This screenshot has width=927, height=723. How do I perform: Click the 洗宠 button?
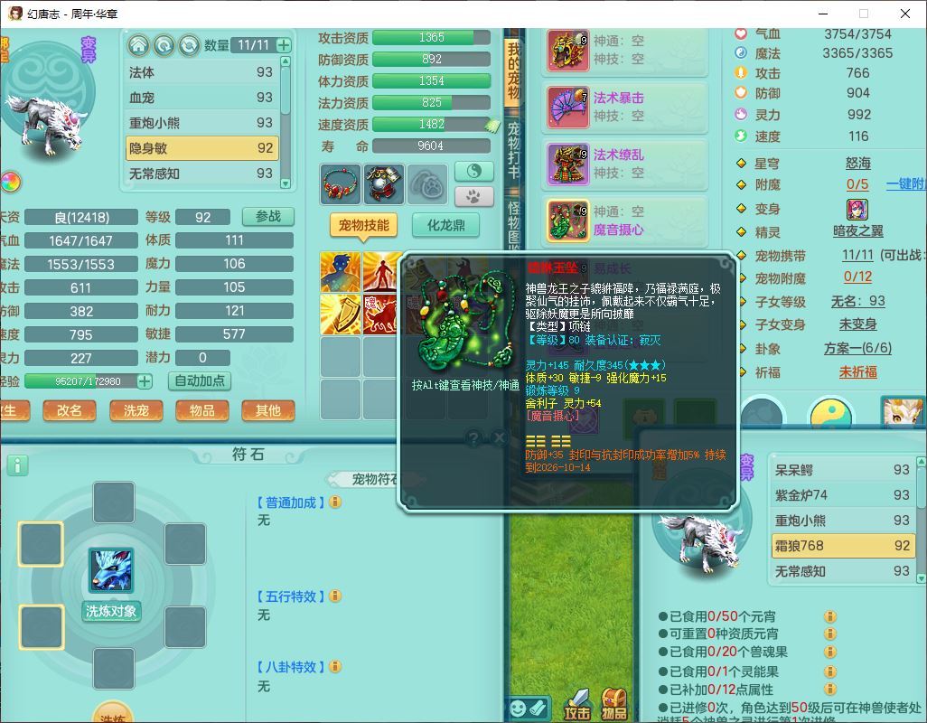pos(136,410)
